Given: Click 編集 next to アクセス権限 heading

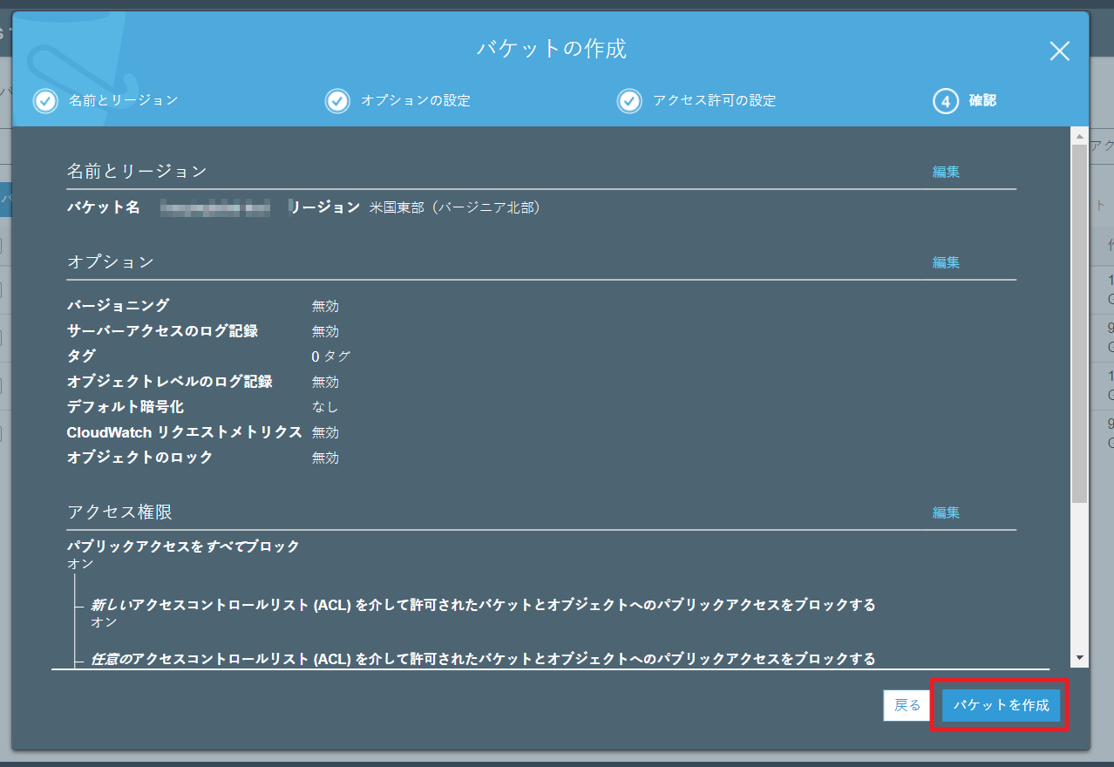Looking at the screenshot, I should click(946, 512).
